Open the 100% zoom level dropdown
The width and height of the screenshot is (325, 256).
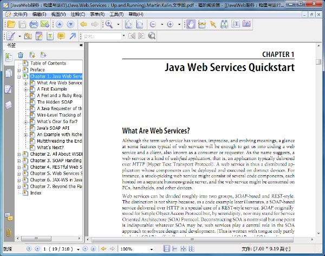(x=152, y=249)
